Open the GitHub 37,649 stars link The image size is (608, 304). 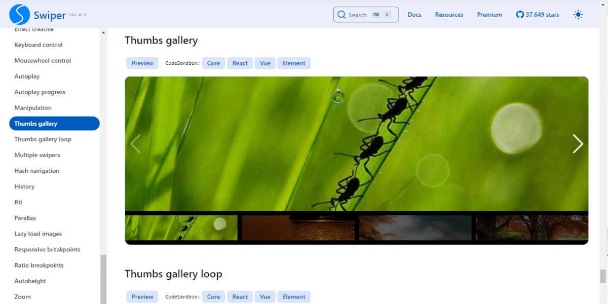538,15
